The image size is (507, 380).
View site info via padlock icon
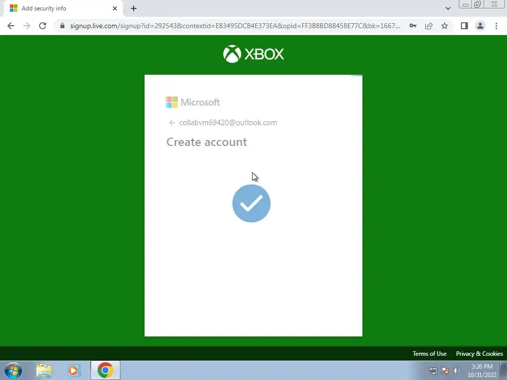click(x=62, y=26)
